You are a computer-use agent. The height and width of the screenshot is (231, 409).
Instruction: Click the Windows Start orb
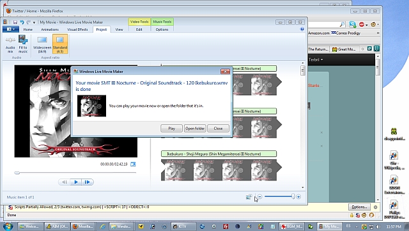click(8, 226)
